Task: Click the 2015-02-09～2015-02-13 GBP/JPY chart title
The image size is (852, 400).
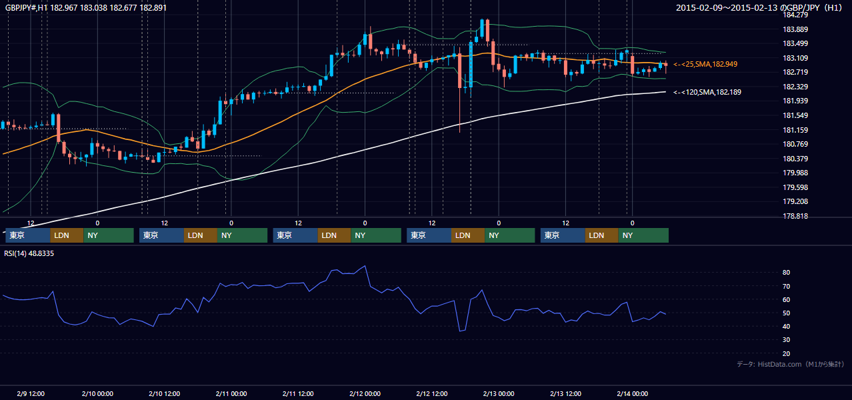Action: pos(760,8)
